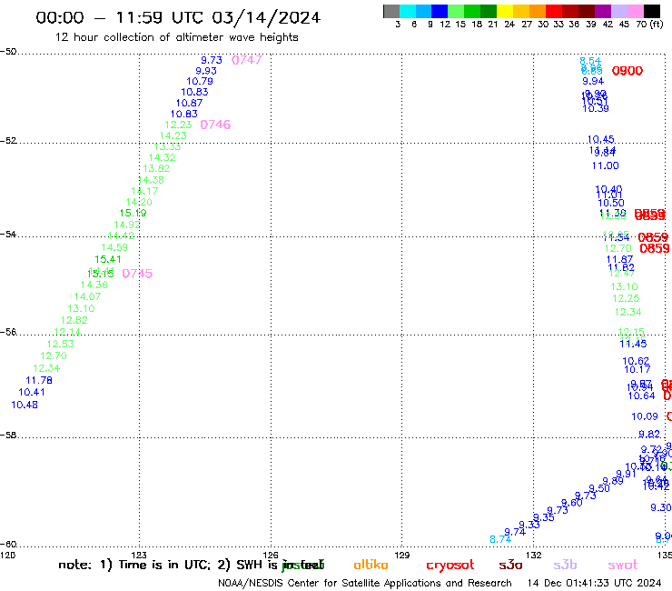Click the dark green value 15.19

[133, 213]
